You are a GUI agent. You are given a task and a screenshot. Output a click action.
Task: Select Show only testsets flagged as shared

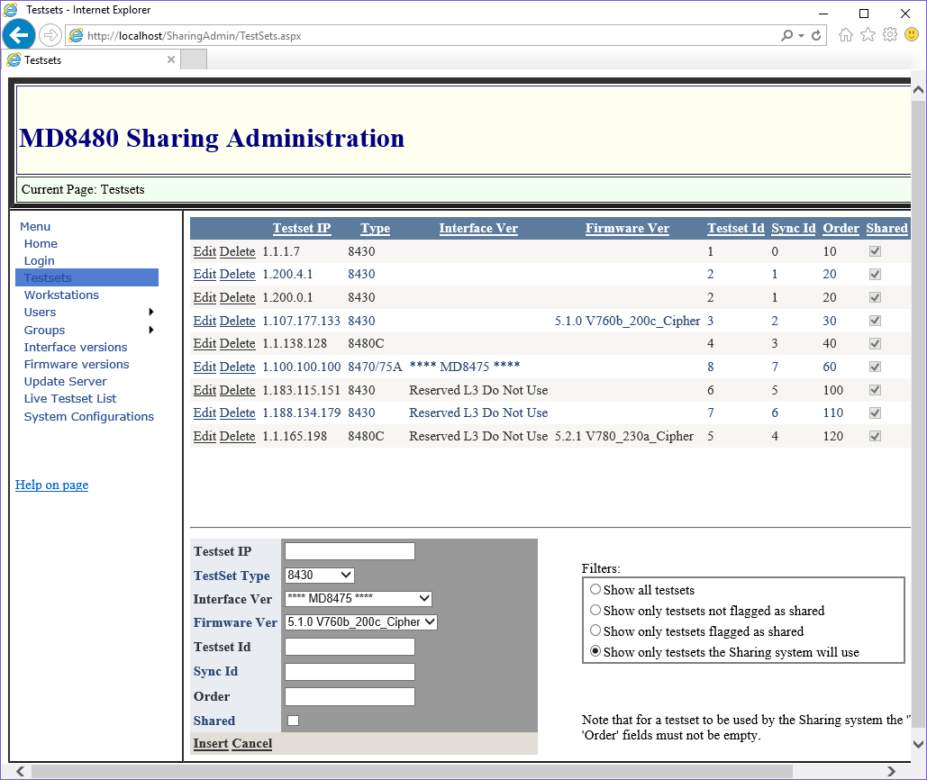pos(595,630)
